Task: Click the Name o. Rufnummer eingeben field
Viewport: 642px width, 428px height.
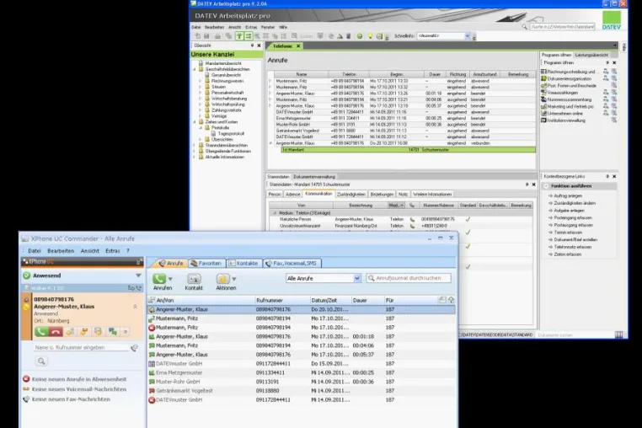Action: point(81,348)
